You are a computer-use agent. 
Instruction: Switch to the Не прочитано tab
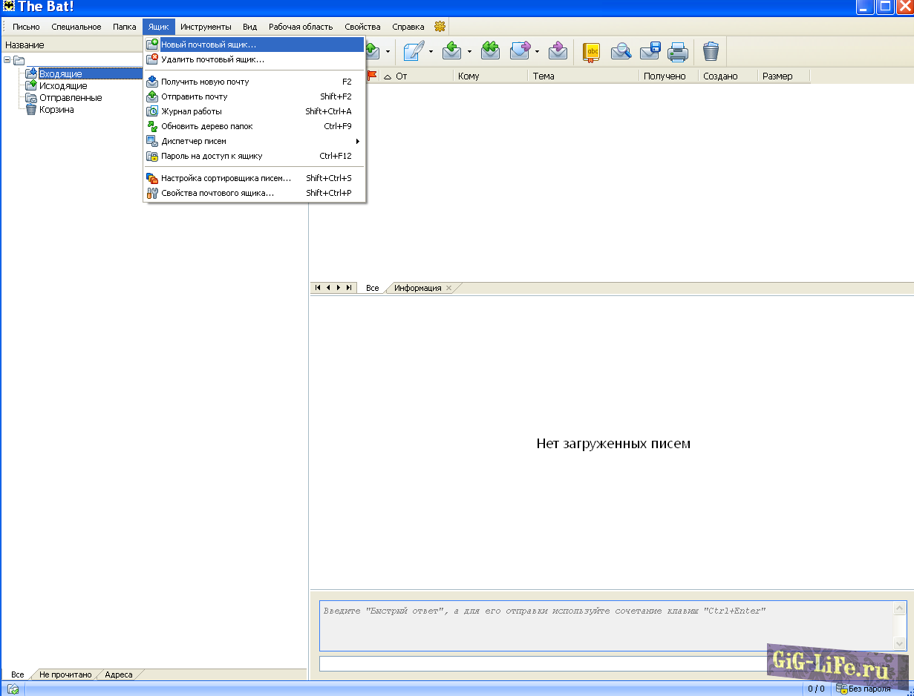(x=65, y=674)
